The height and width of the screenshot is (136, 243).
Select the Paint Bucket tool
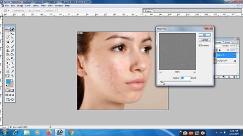point(12,54)
